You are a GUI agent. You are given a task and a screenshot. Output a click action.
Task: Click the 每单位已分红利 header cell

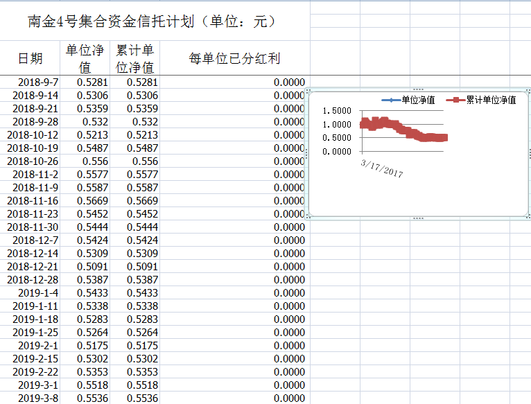pos(235,58)
